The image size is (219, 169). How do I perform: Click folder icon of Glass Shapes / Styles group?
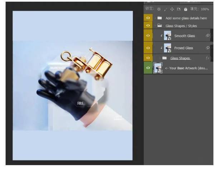160,26
